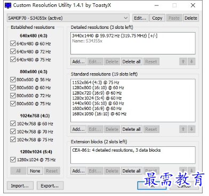This screenshot has width=209, height=196.
Task: Click Edit... under Standard resolutions
Action: coord(95,129)
